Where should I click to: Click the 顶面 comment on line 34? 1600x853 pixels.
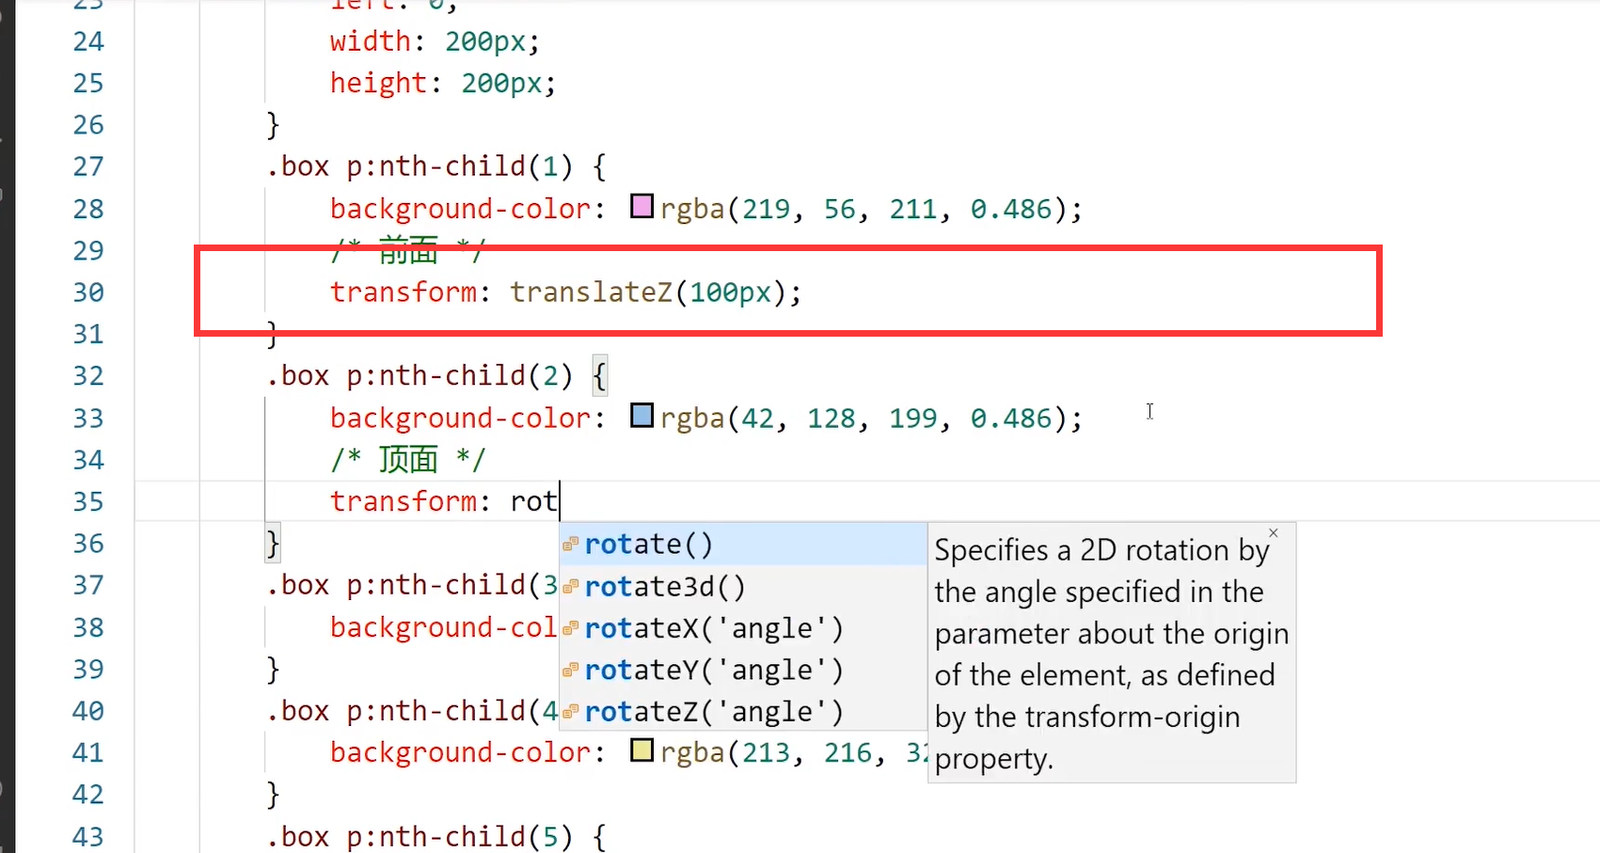click(408, 460)
